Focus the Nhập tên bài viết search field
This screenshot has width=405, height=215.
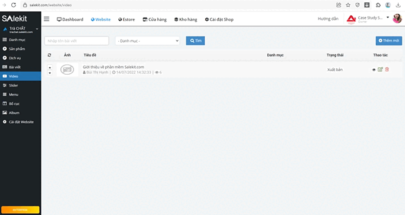(76, 41)
